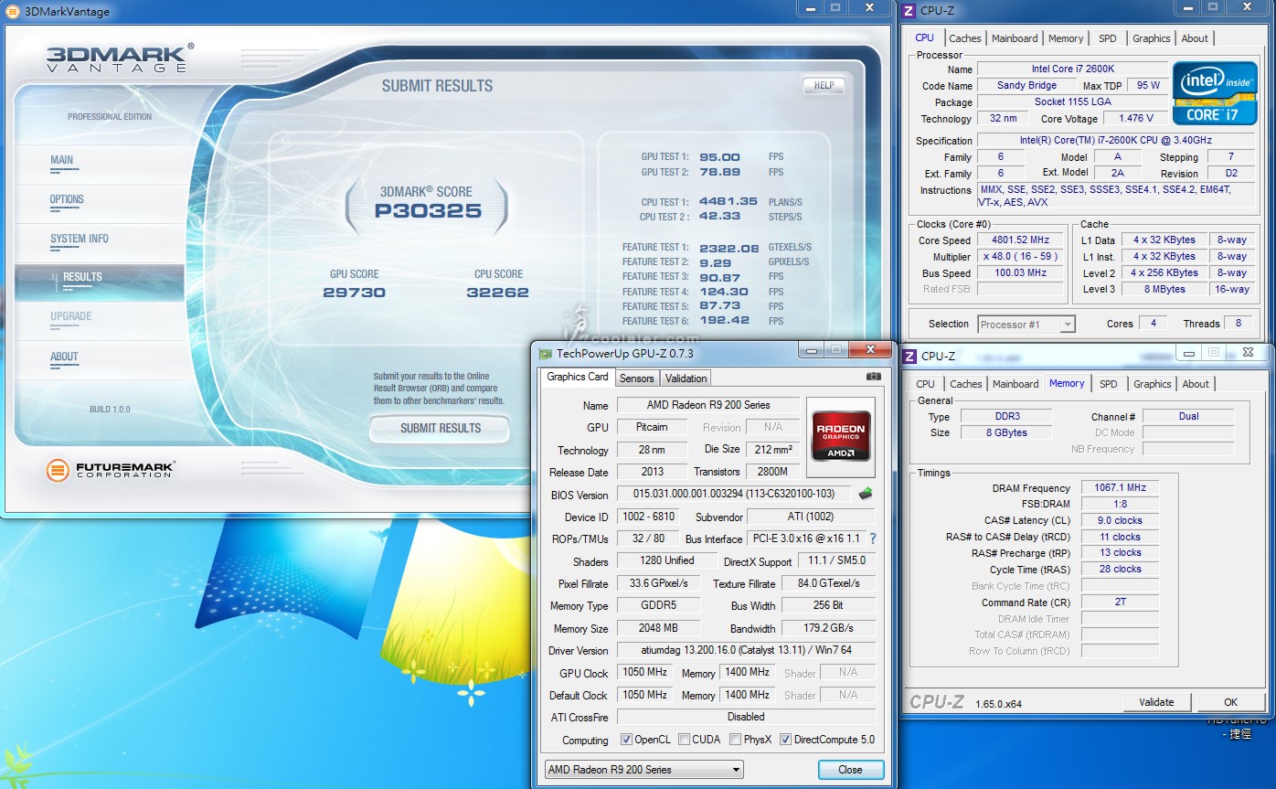The image size is (1276, 789).
Task: Open Mainboard tab in upper CPU-Z window
Action: click(1015, 38)
